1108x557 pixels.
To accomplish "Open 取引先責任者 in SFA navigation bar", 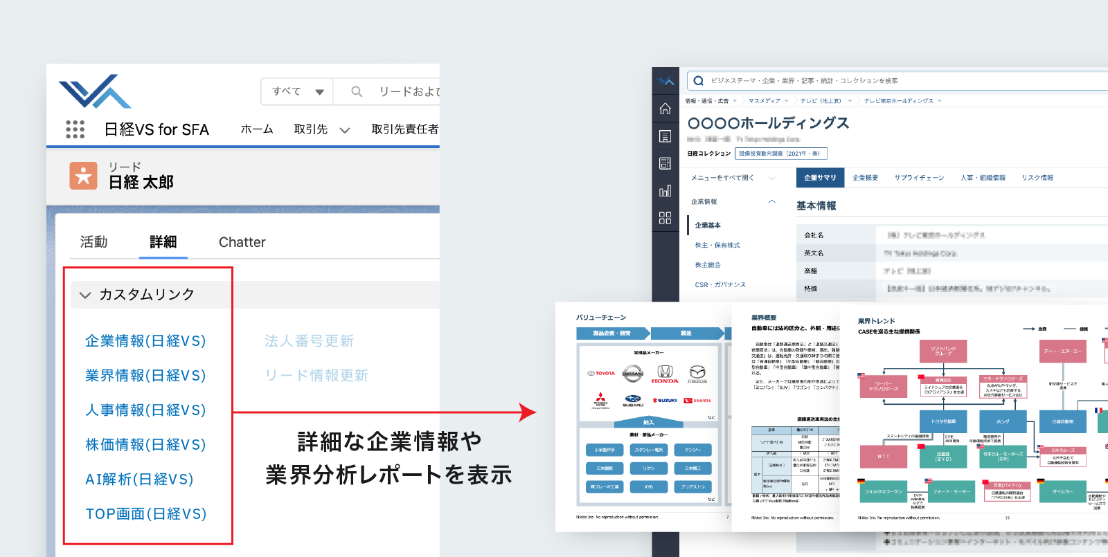I will (x=404, y=129).
